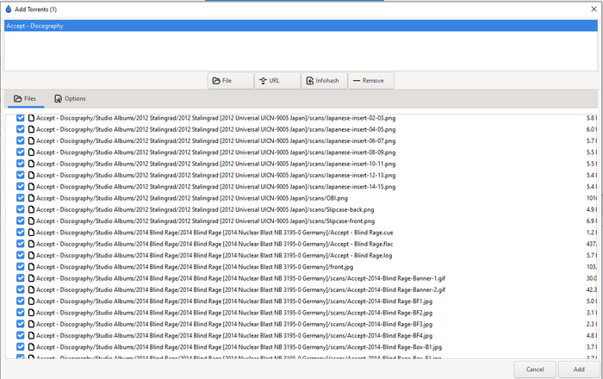
Task: Uncheck Japanese-insert-14-15.png checkbox
Action: click(21, 187)
